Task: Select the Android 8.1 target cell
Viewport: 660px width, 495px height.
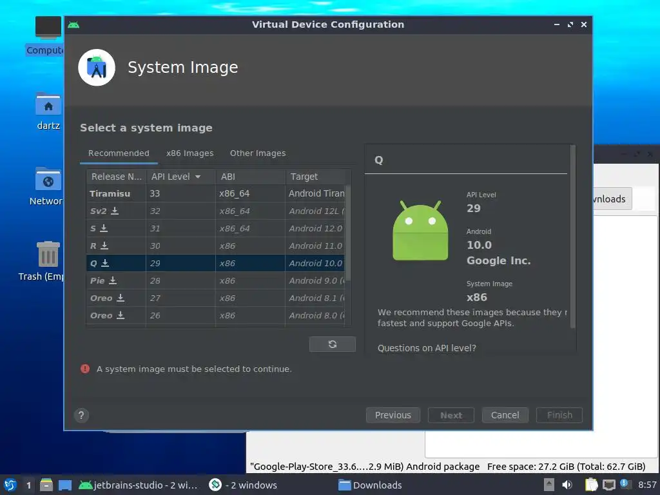Action: coord(315,298)
